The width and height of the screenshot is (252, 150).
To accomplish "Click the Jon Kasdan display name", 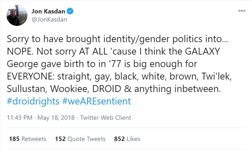I will point(49,12).
